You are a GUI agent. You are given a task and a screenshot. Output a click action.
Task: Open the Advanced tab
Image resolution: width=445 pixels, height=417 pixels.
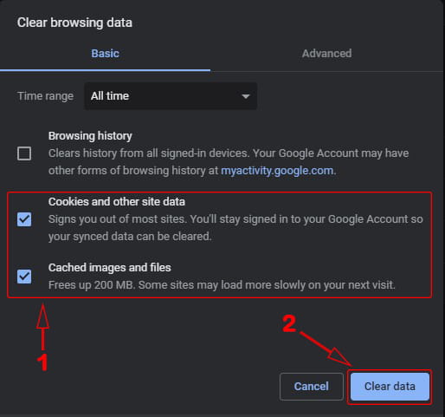tap(326, 54)
